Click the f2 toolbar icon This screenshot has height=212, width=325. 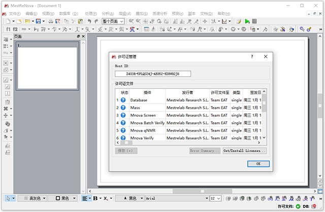pyautogui.click(x=15, y=29)
